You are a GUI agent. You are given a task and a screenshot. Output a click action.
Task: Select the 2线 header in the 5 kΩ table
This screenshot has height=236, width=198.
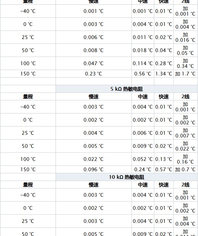(185, 97)
